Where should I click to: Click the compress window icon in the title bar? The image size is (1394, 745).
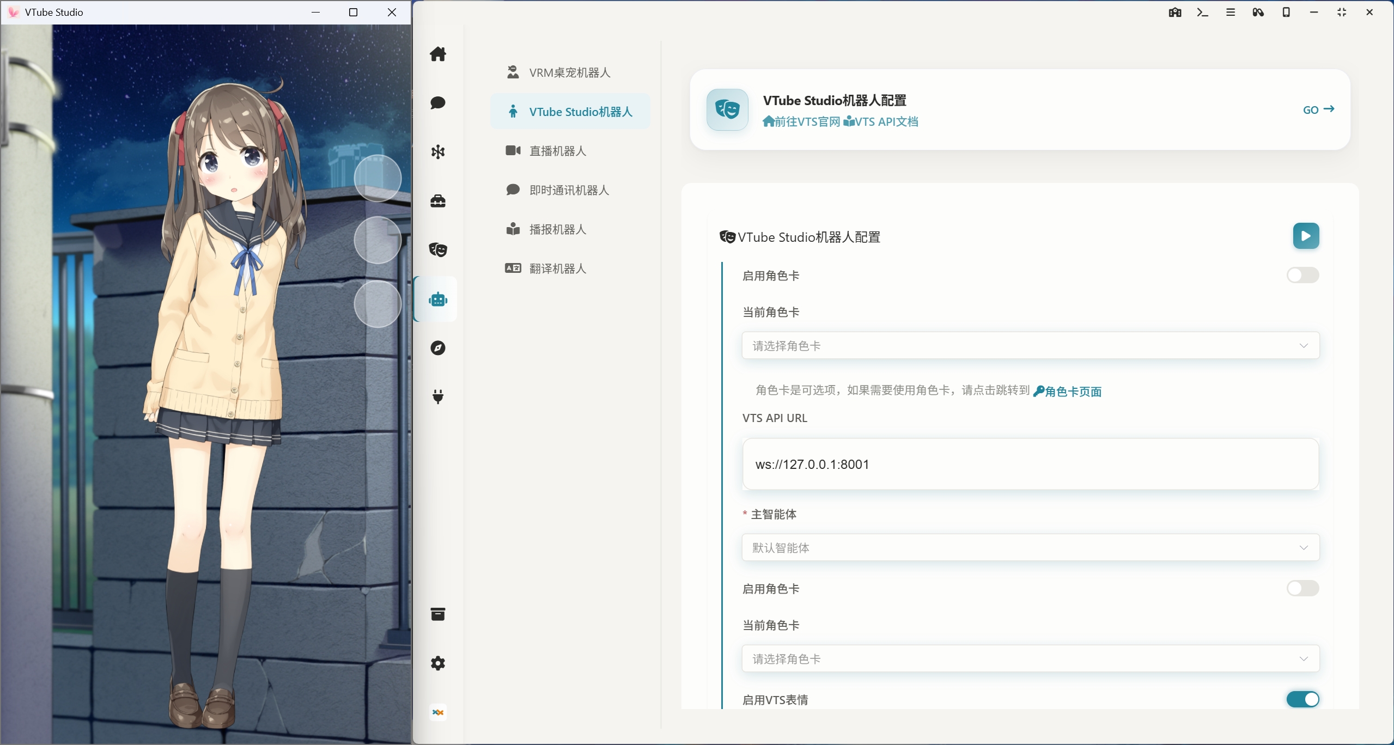(1342, 12)
